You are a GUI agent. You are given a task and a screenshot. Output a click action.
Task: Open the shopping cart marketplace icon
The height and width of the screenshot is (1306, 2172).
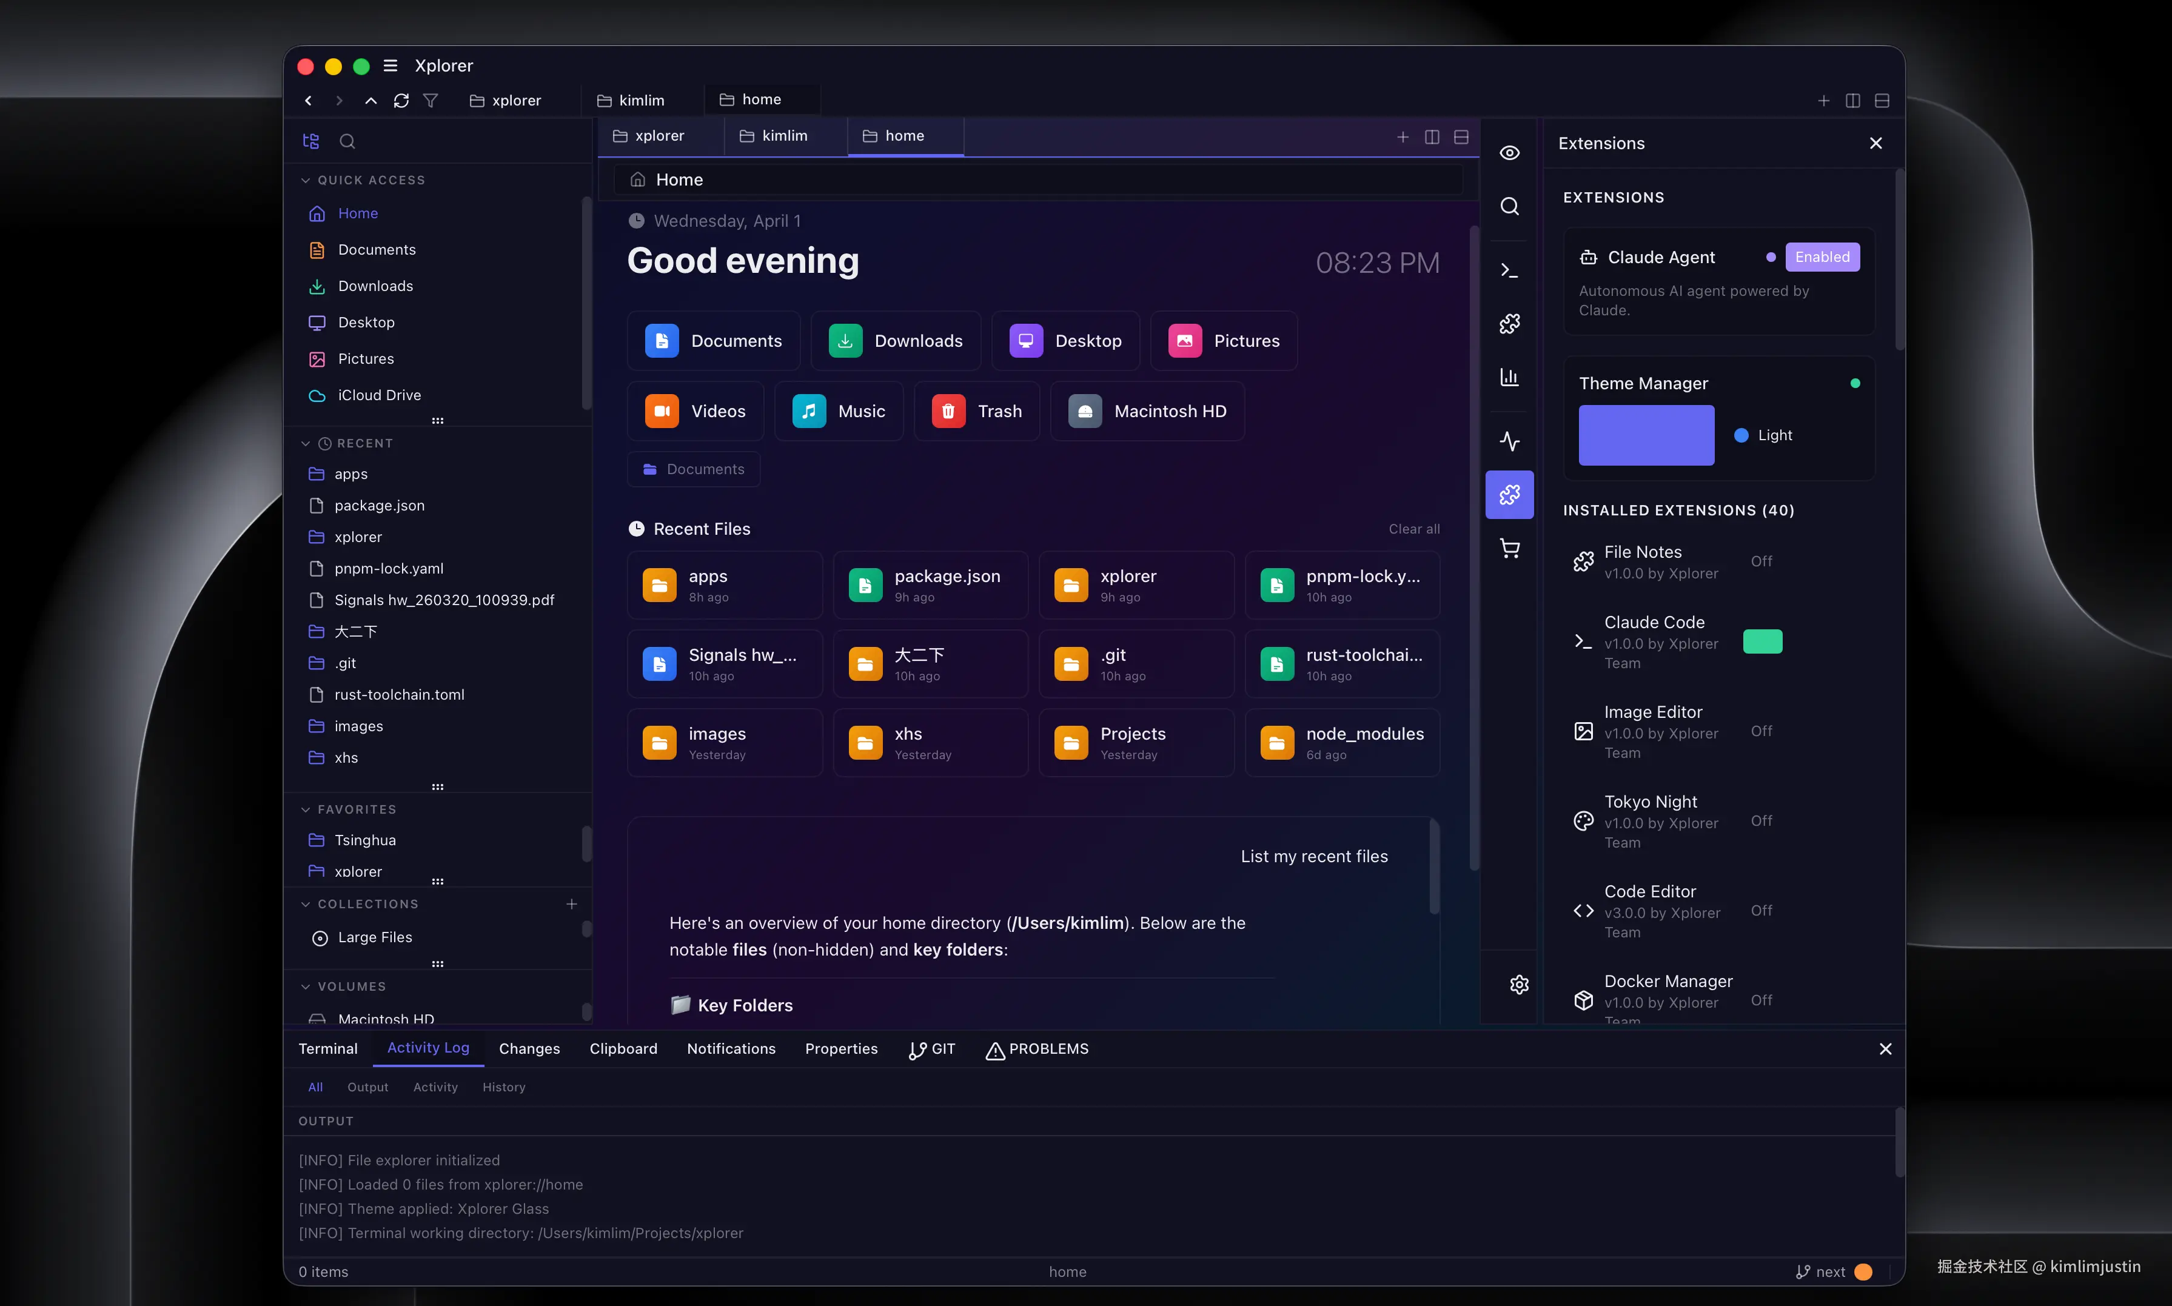1509,549
